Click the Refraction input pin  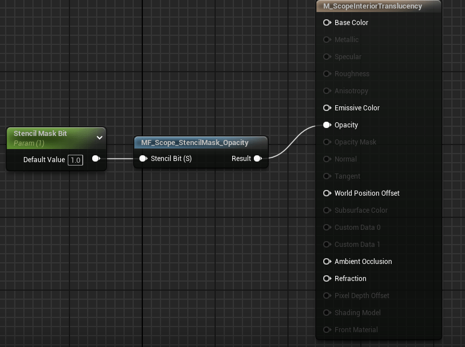327,279
